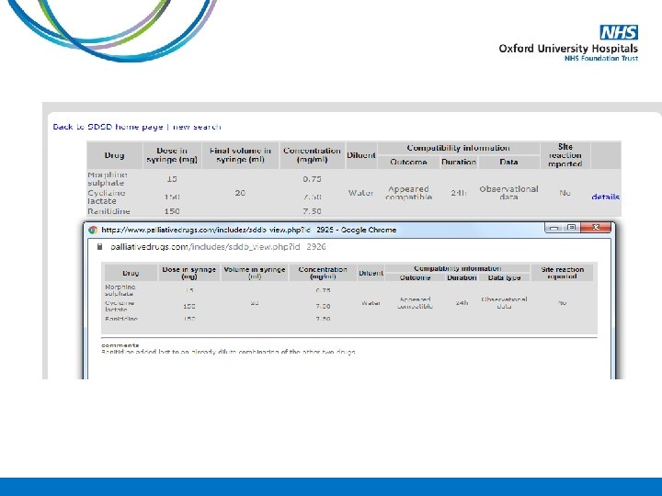662x496 pixels.
Task: Click 'Water' diluent cell in main table
Action: (x=361, y=193)
